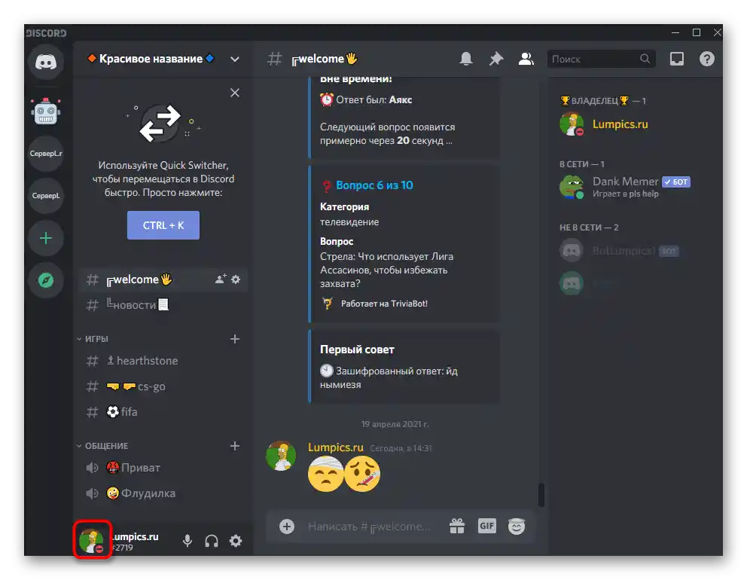This screenshot has width=747, height=580.
Task: Mute the microphone
Action: point(188,540)
